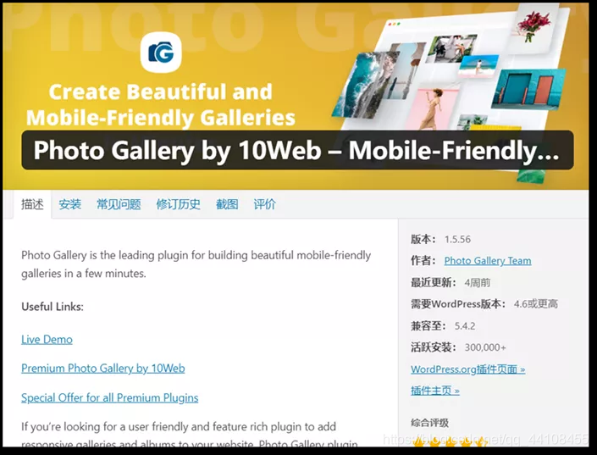
Task: Click the 最近更新 value 4周前
Action: 478,283
